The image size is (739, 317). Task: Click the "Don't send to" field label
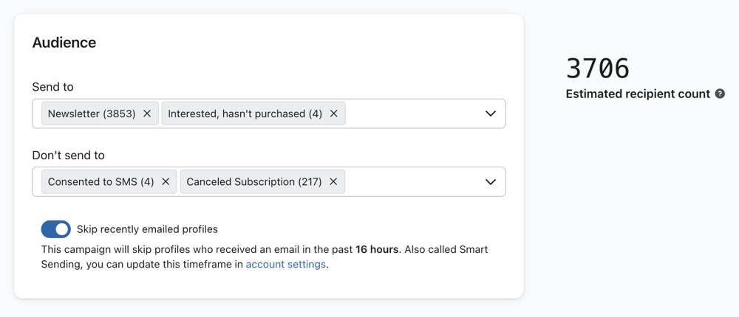[x=68, y=156]
